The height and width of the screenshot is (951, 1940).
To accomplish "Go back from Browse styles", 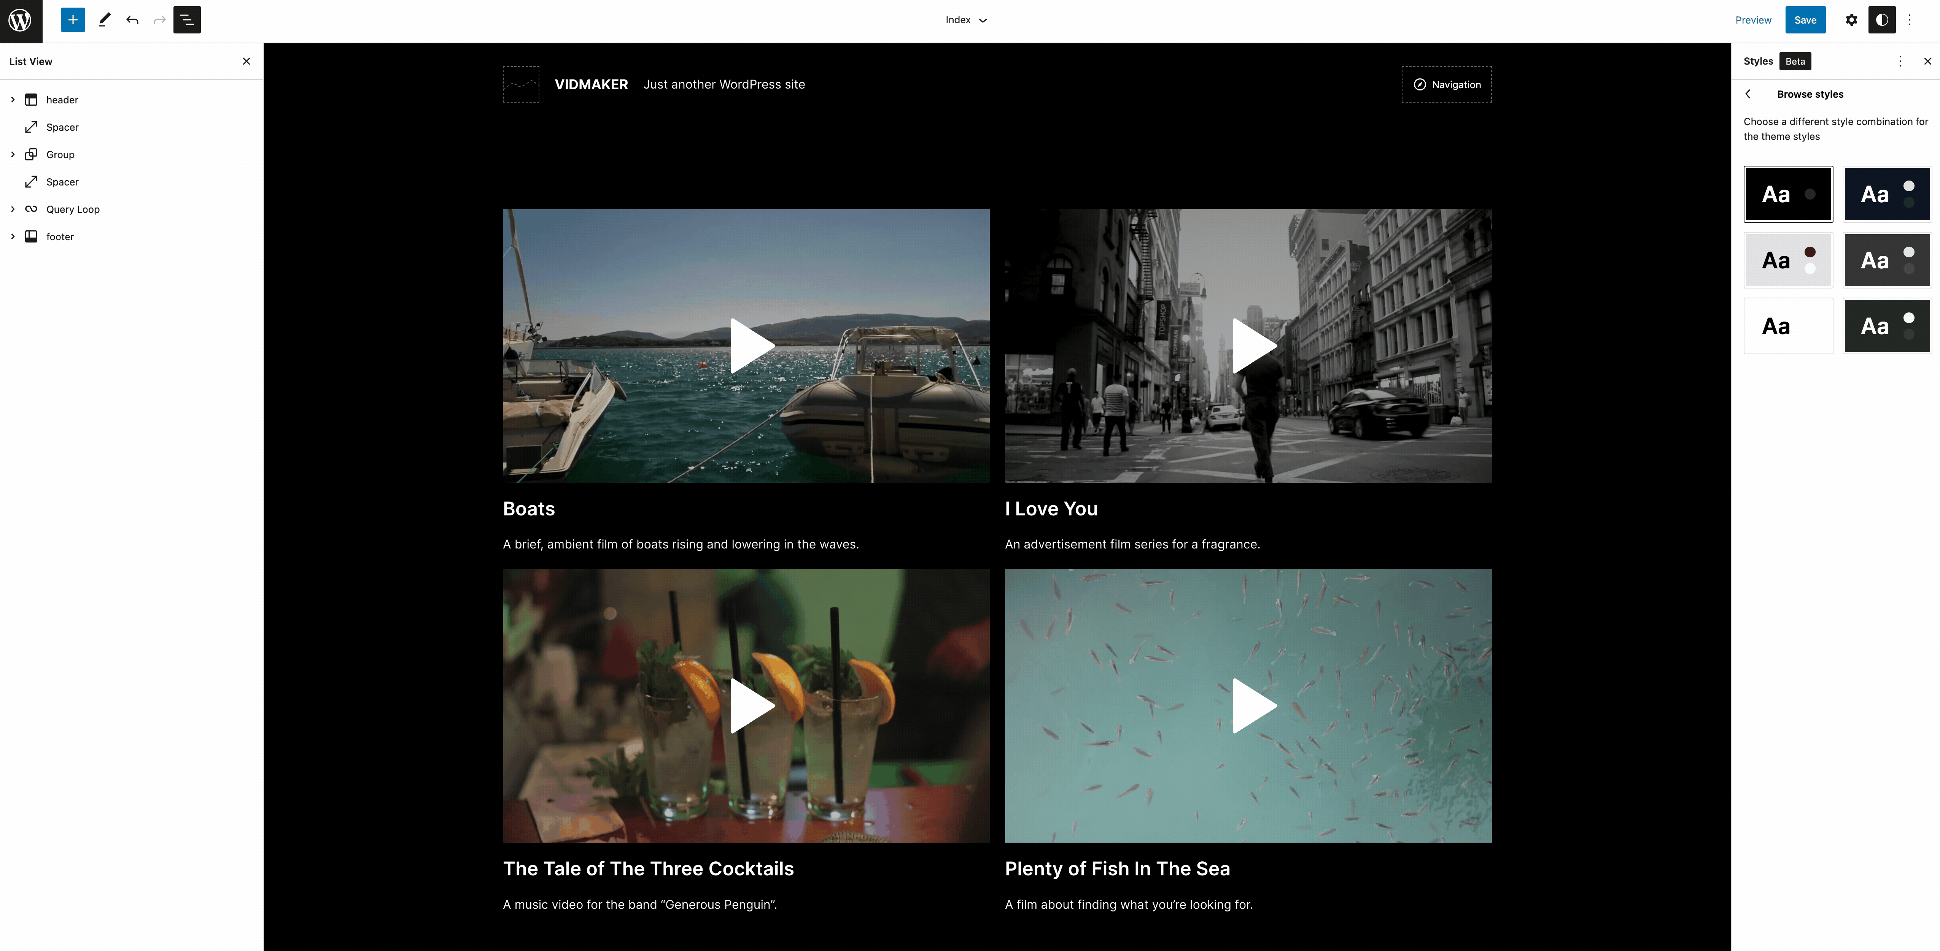I will pyautogui.click(x=1749, y=94).
